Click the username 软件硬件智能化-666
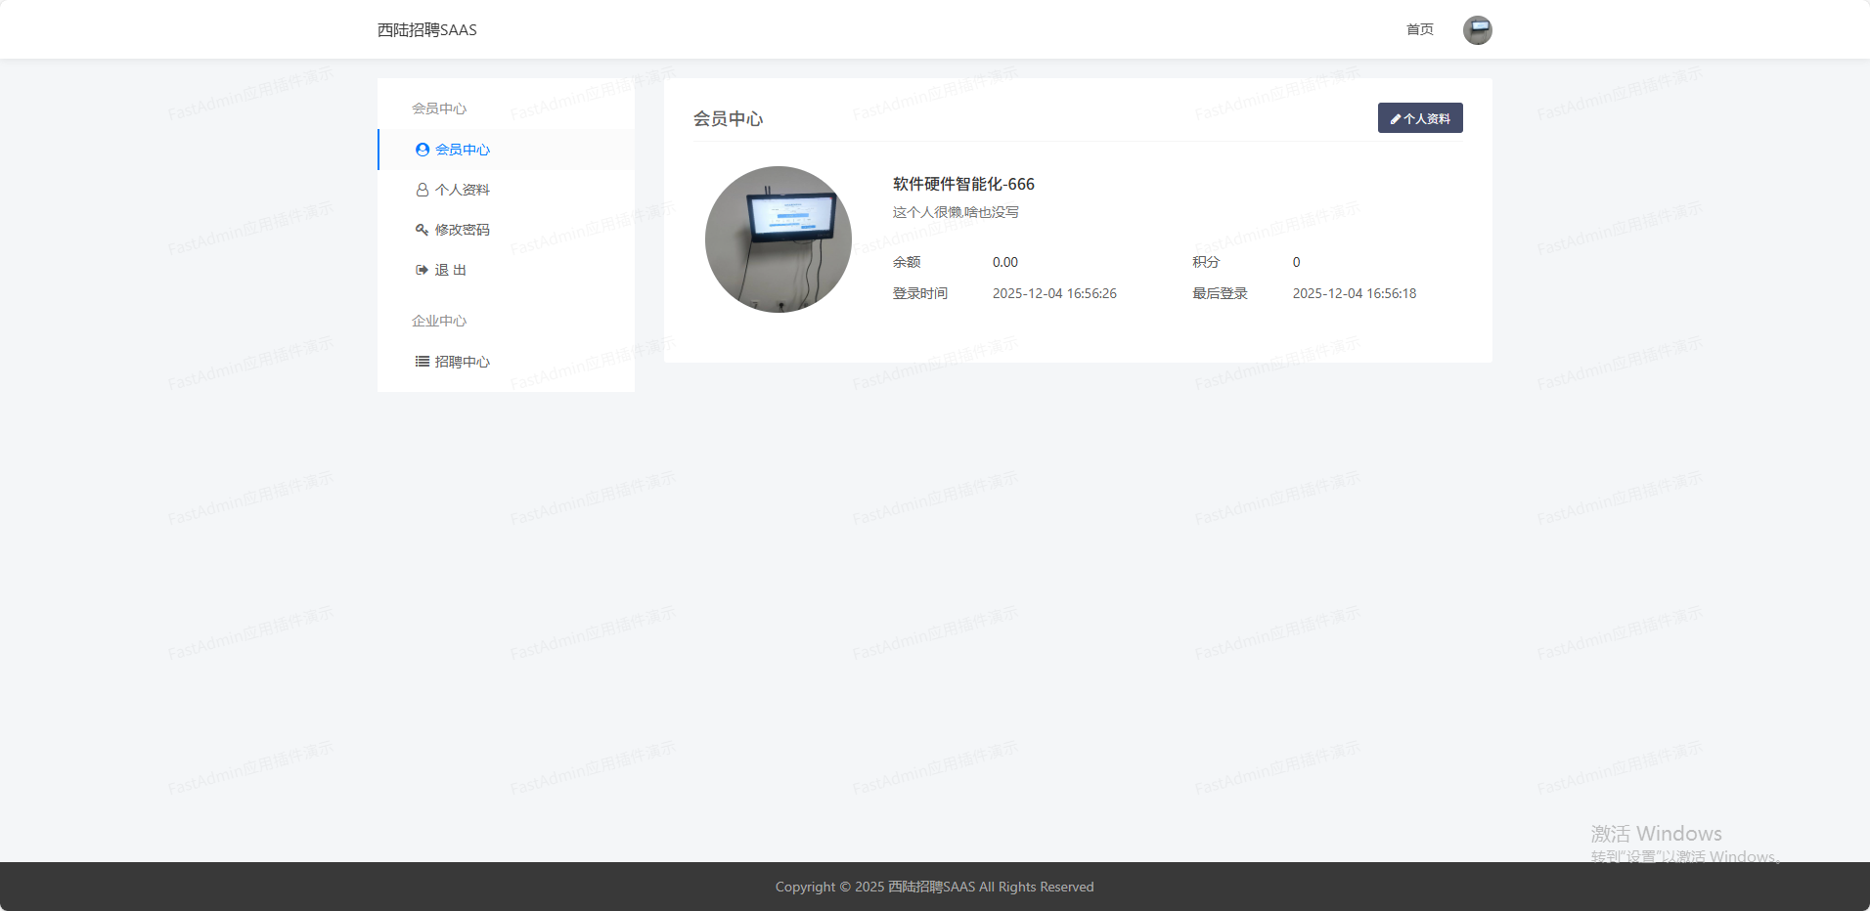Screen dimensions: 1870x911 [963, 184]
